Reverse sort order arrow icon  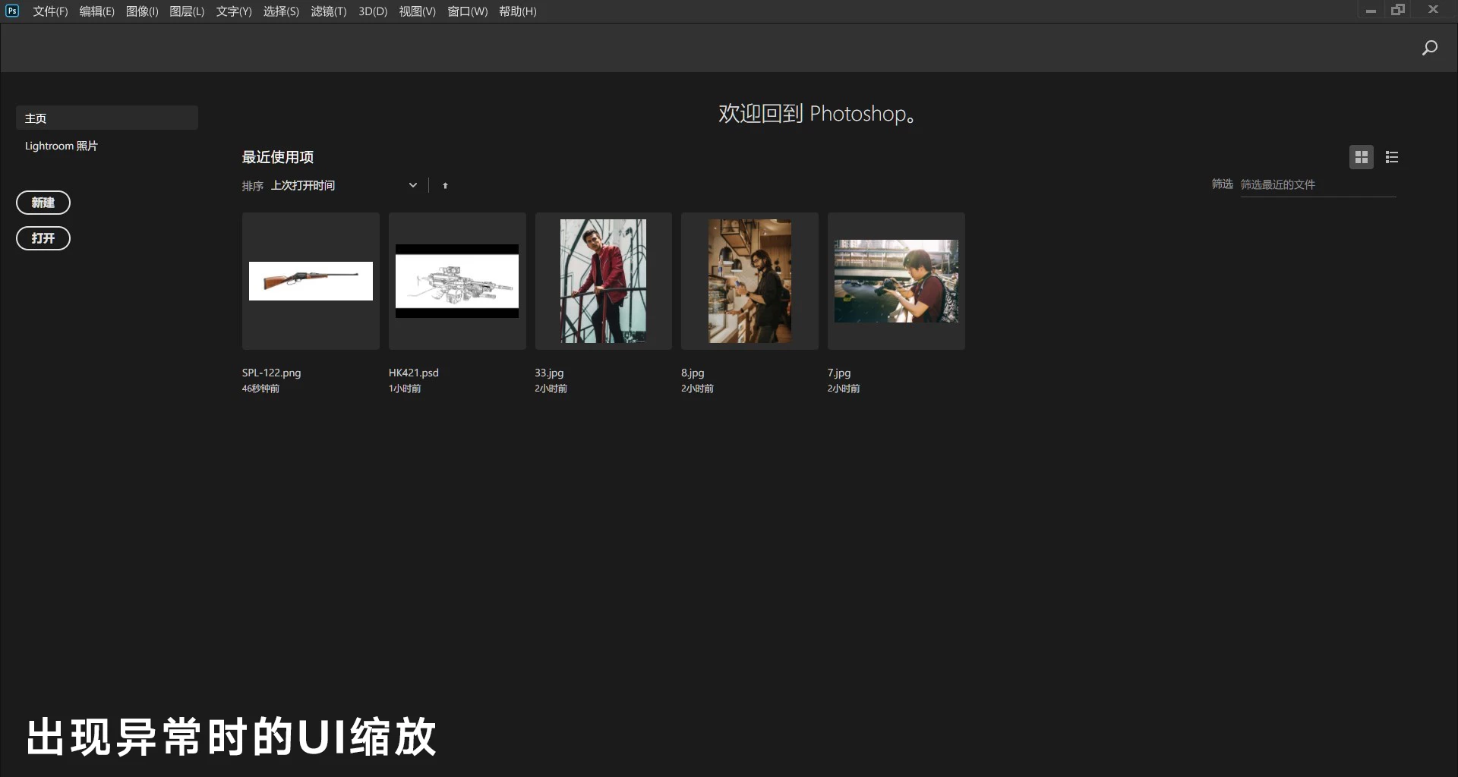(445, 185)
